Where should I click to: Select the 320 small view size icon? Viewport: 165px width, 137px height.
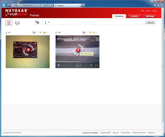(x=9, y=23)
